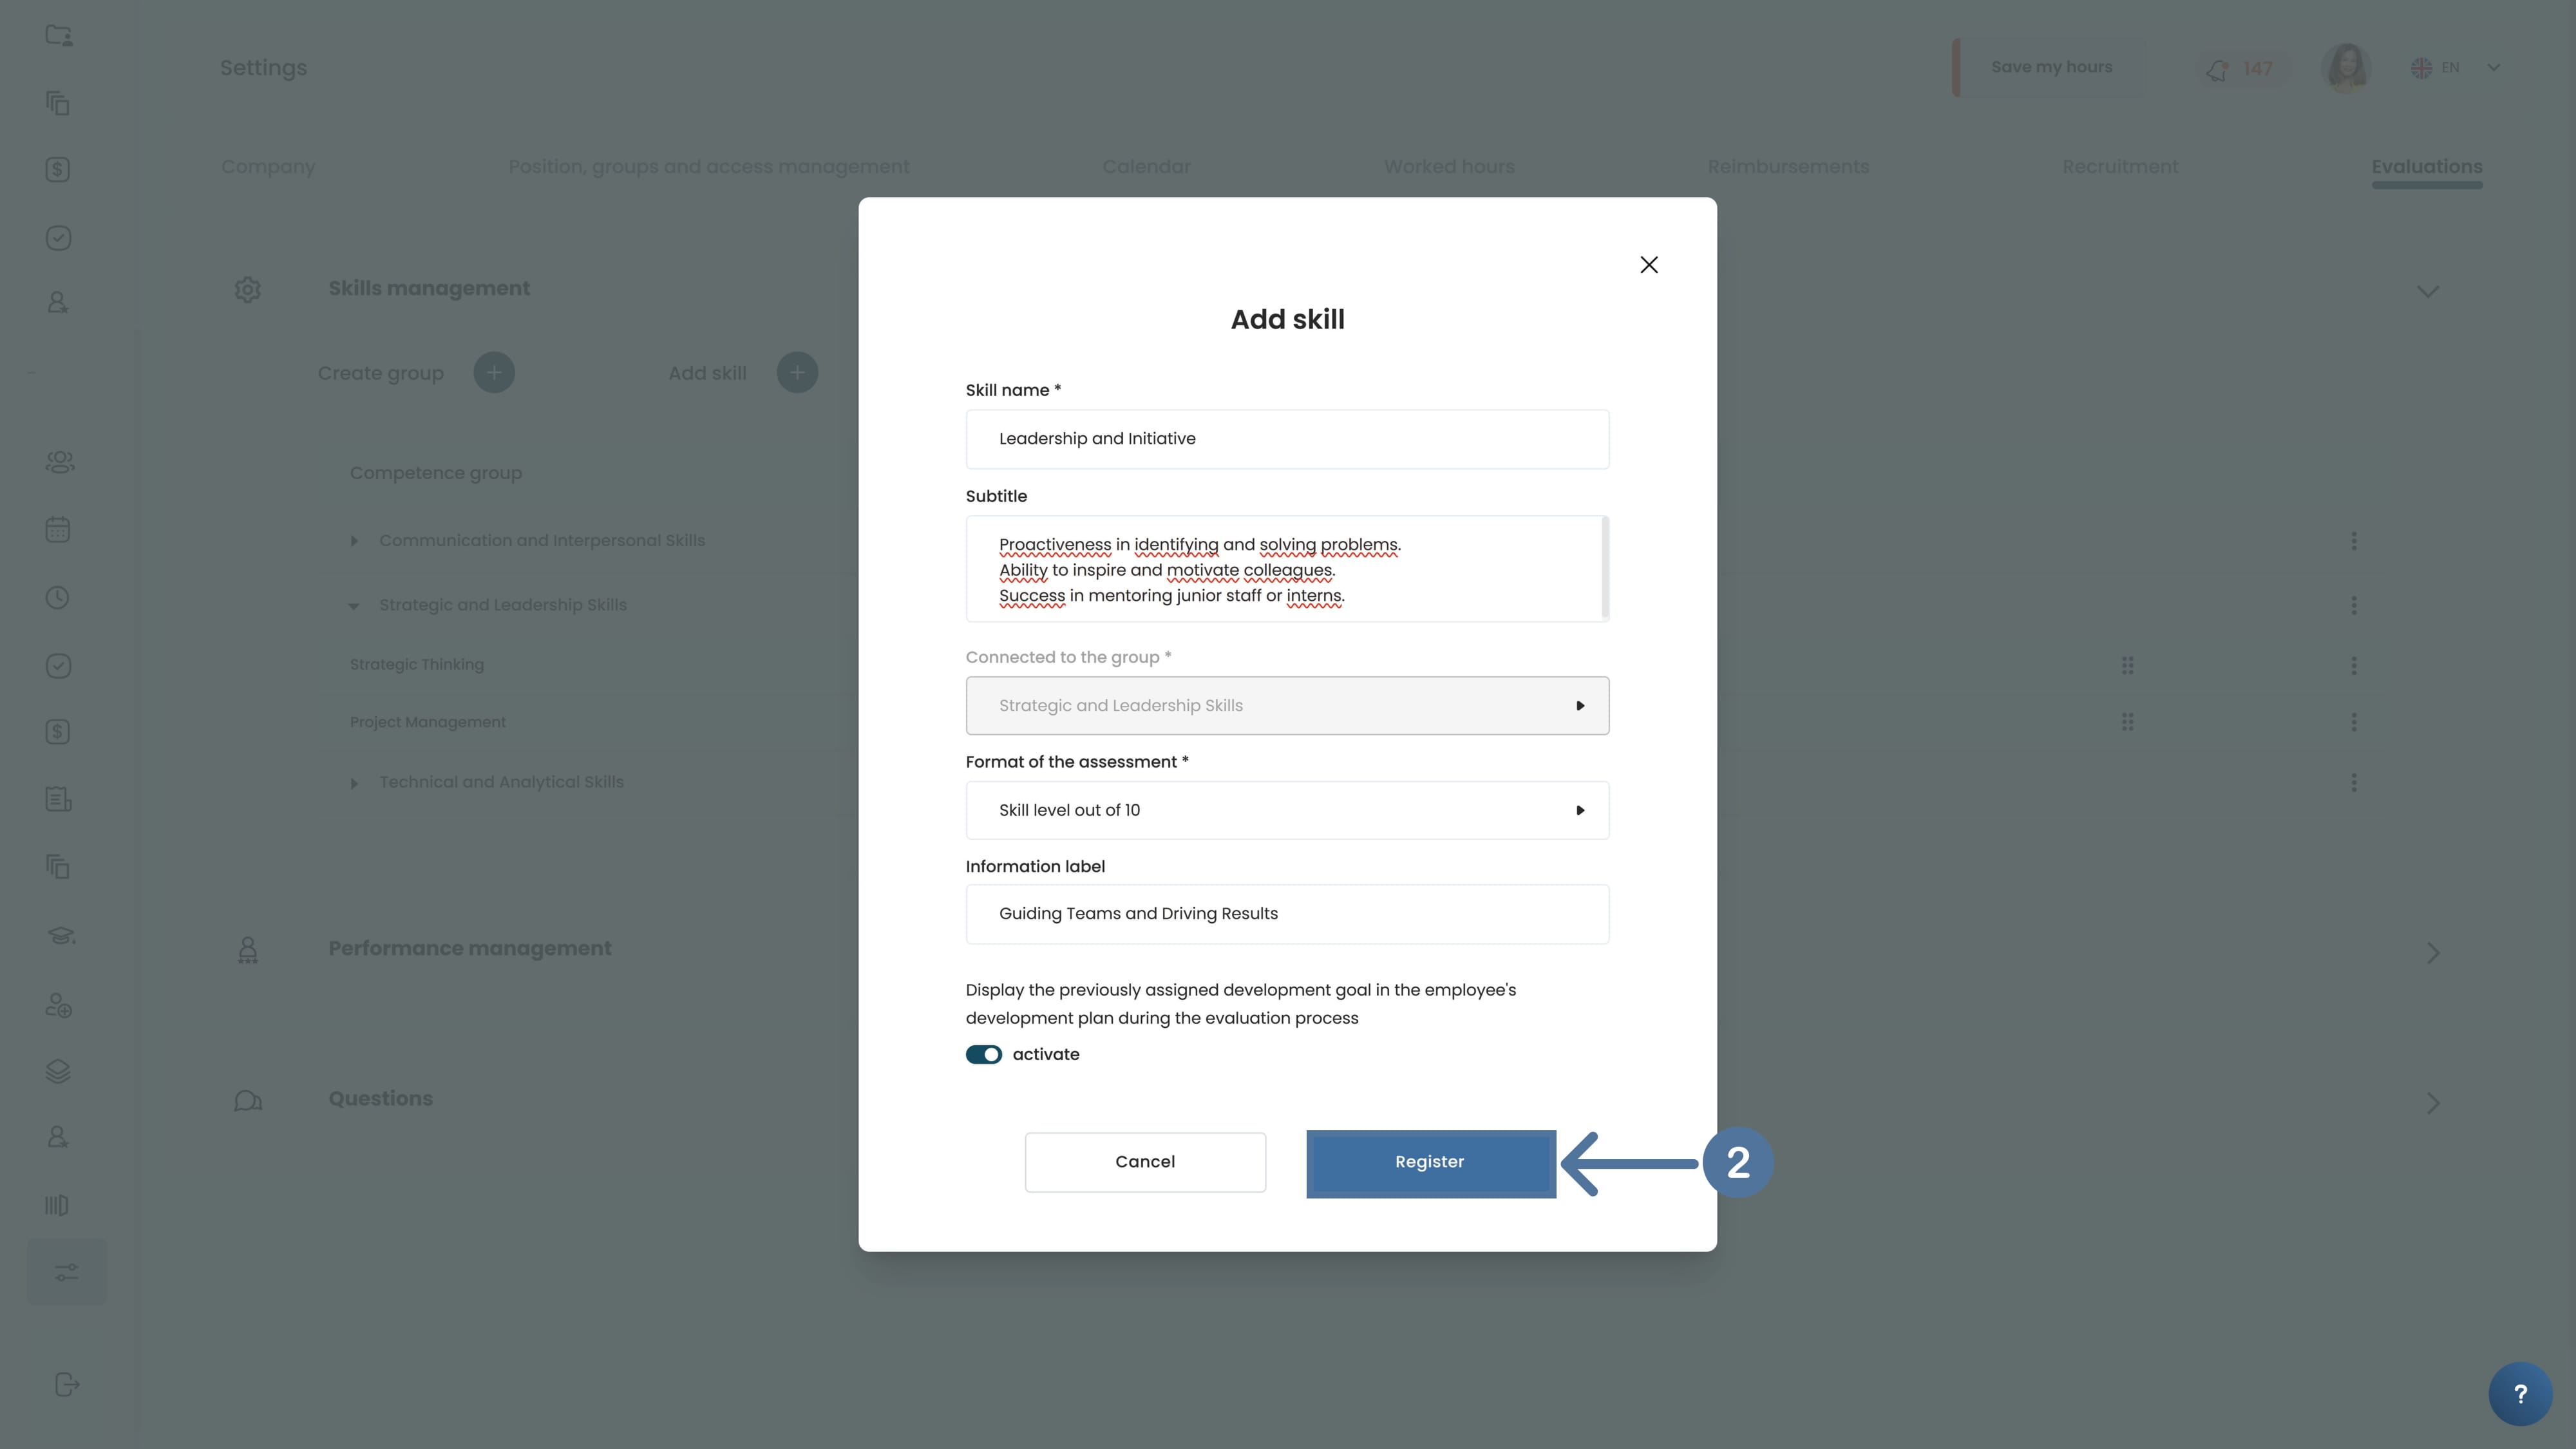Collapse Strategic and Leadership Skills group
Viewport: 2576px width, 1449px height.
coord(354,606)
